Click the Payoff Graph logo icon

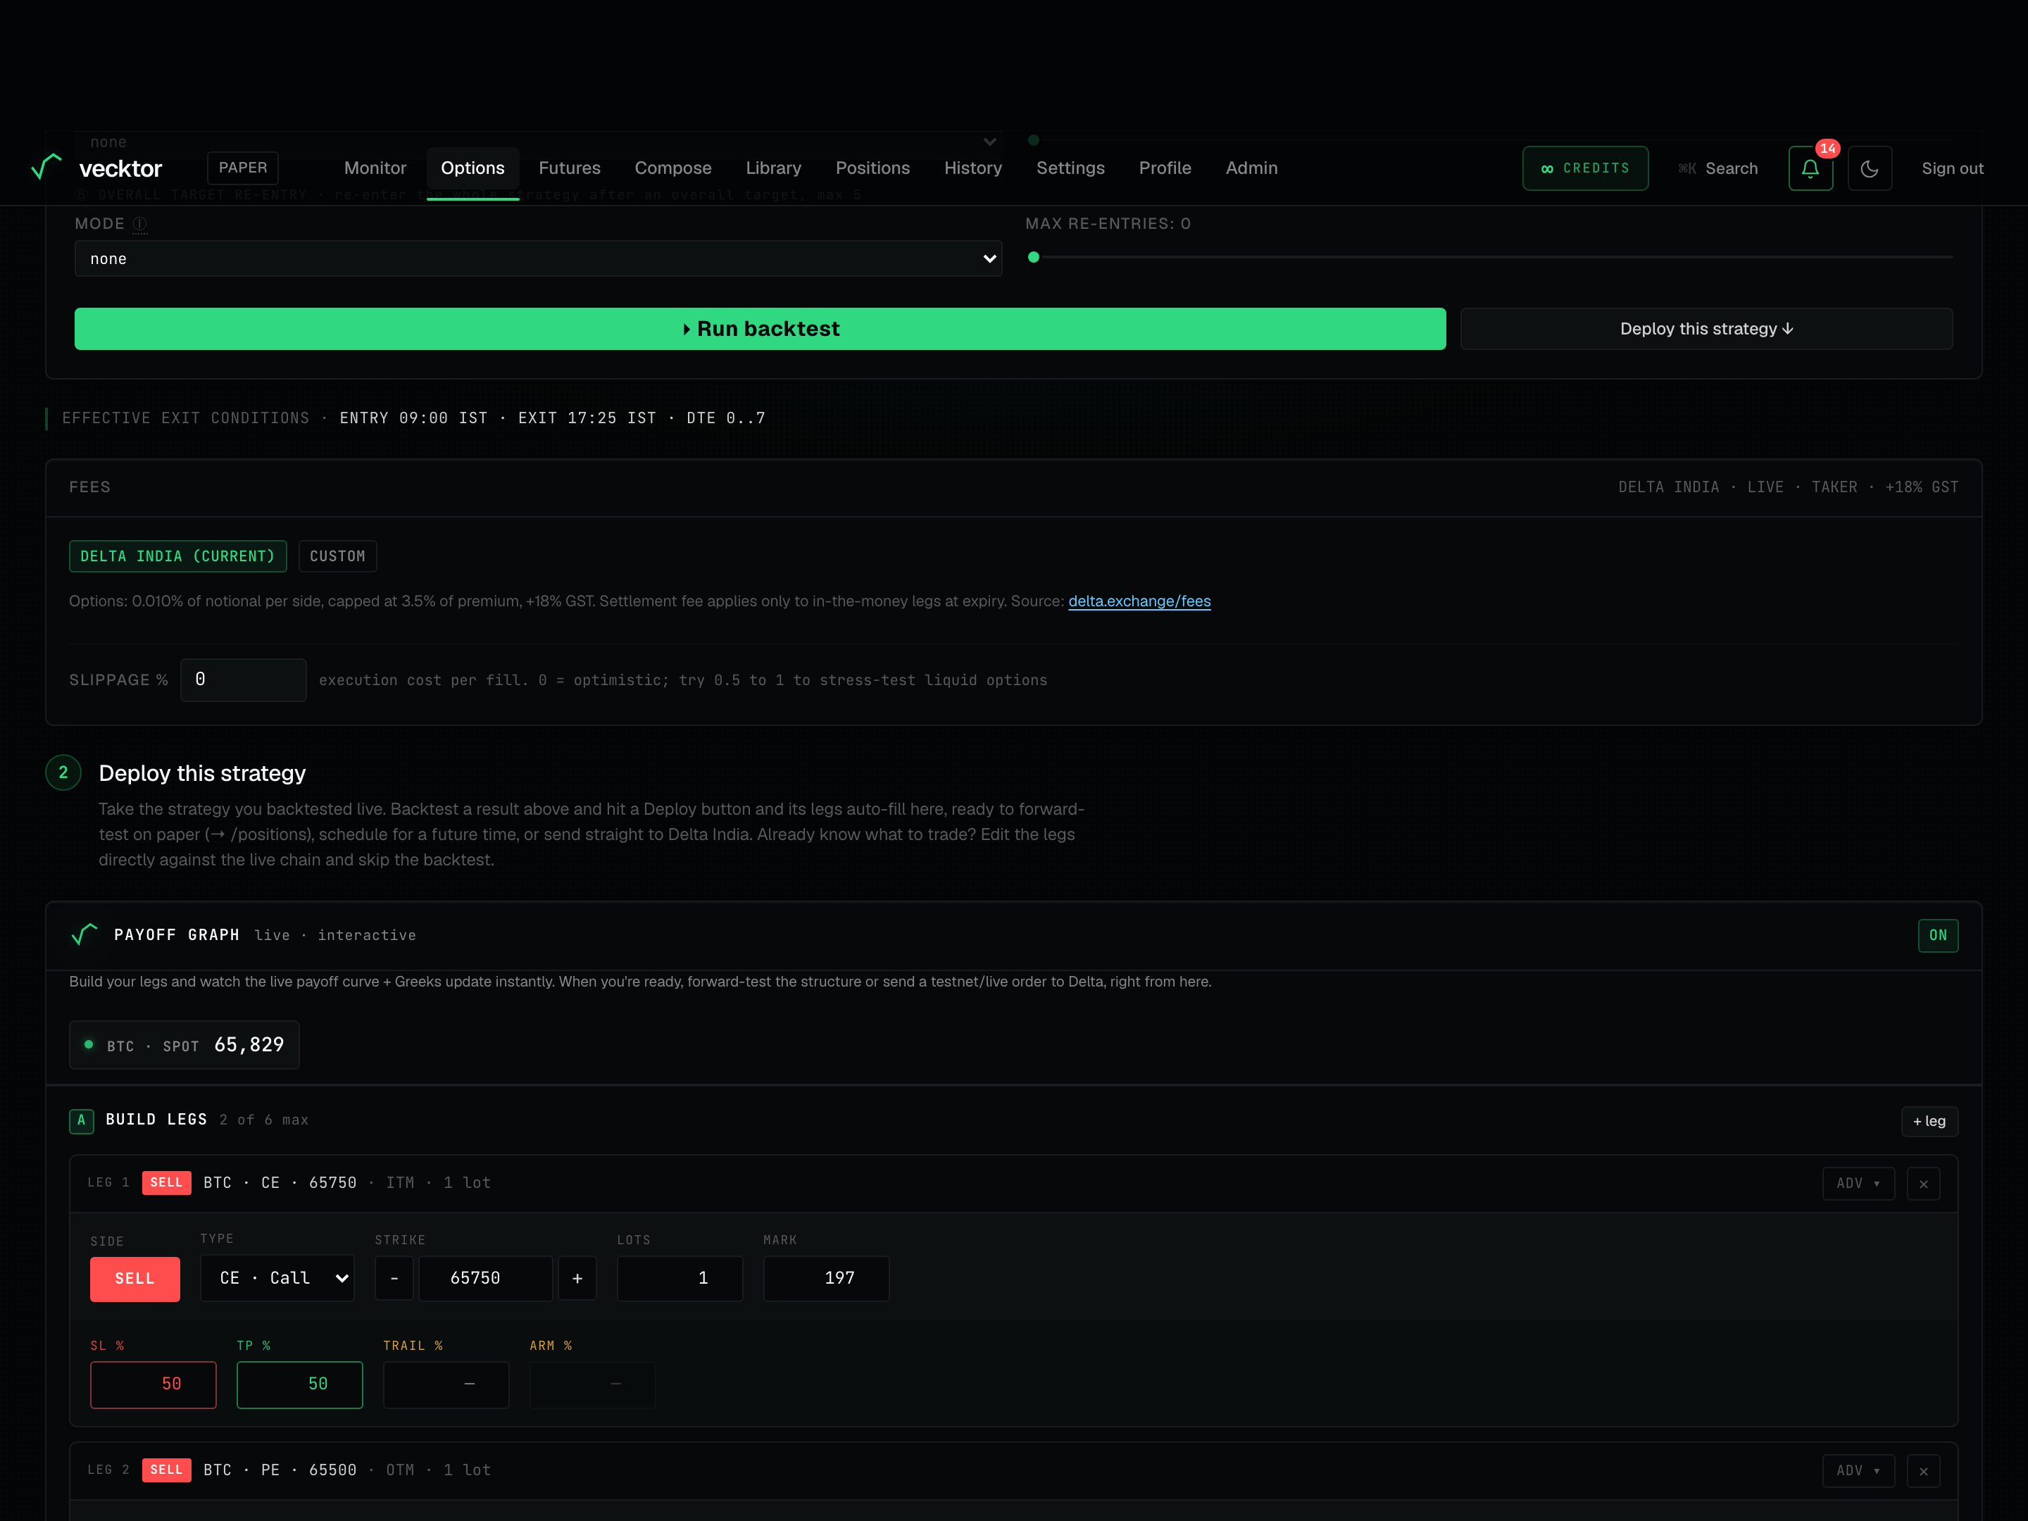click(x=84, y=934)
